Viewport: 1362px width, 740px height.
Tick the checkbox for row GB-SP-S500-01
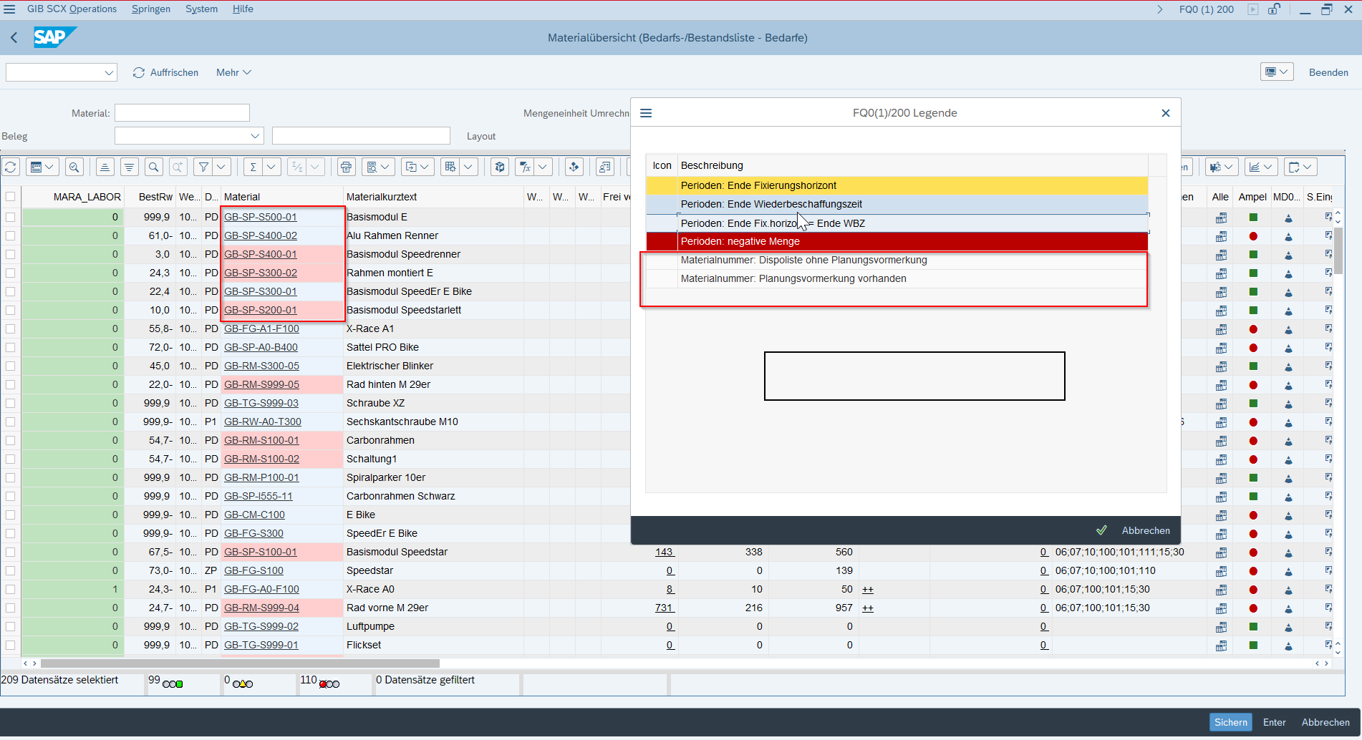point(11,217)
